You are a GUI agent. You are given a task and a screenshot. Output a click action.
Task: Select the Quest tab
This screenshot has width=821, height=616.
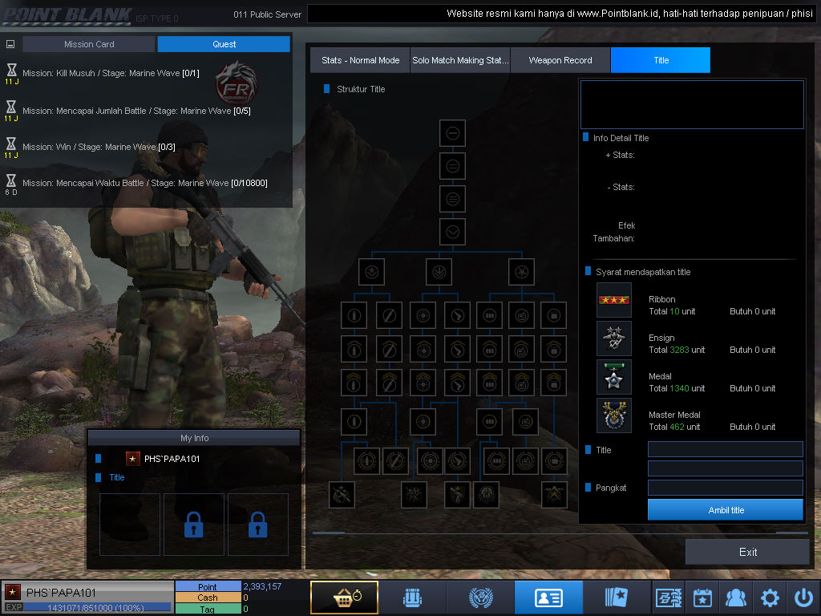(x=224, y=44)
